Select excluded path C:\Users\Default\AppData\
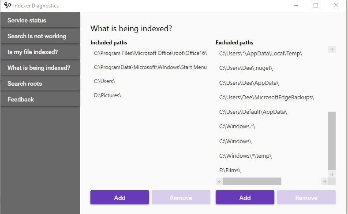 pyautogui.click(x=253, y=112)
